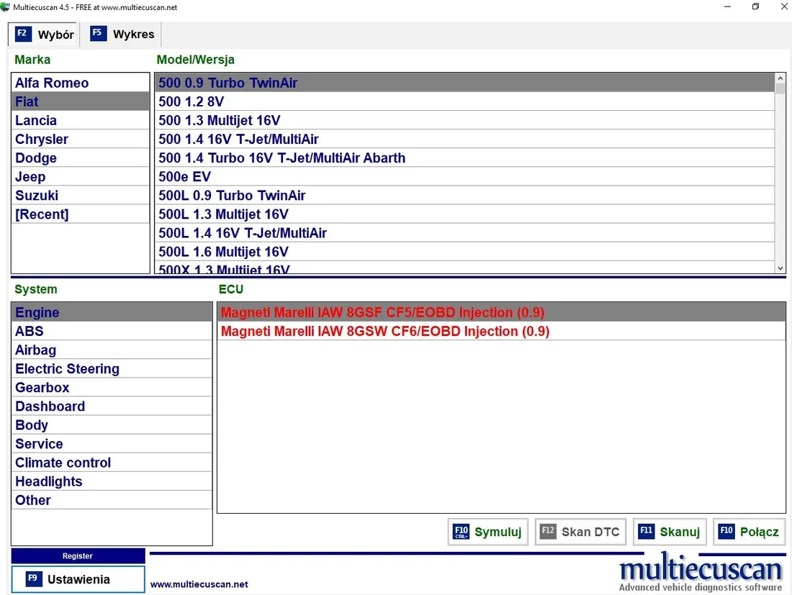Select Airbag from the System list

point(36,350)
